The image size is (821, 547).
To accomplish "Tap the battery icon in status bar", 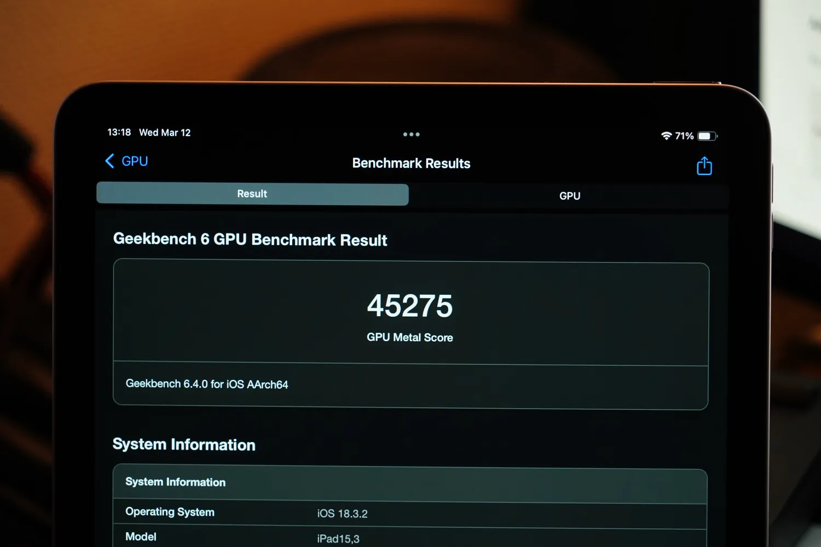I will click(707, 136).
